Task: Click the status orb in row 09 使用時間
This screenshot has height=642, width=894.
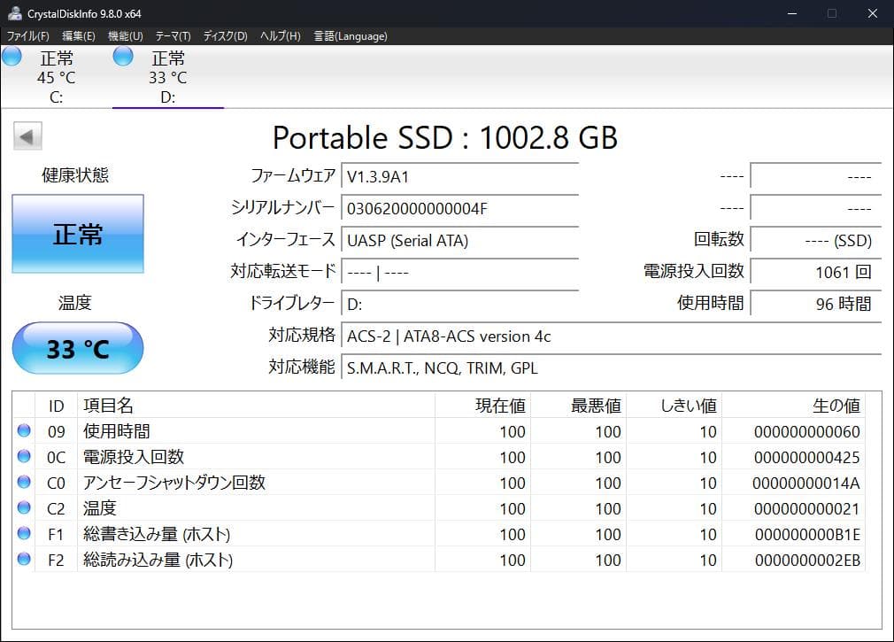Action: (24, 430)
